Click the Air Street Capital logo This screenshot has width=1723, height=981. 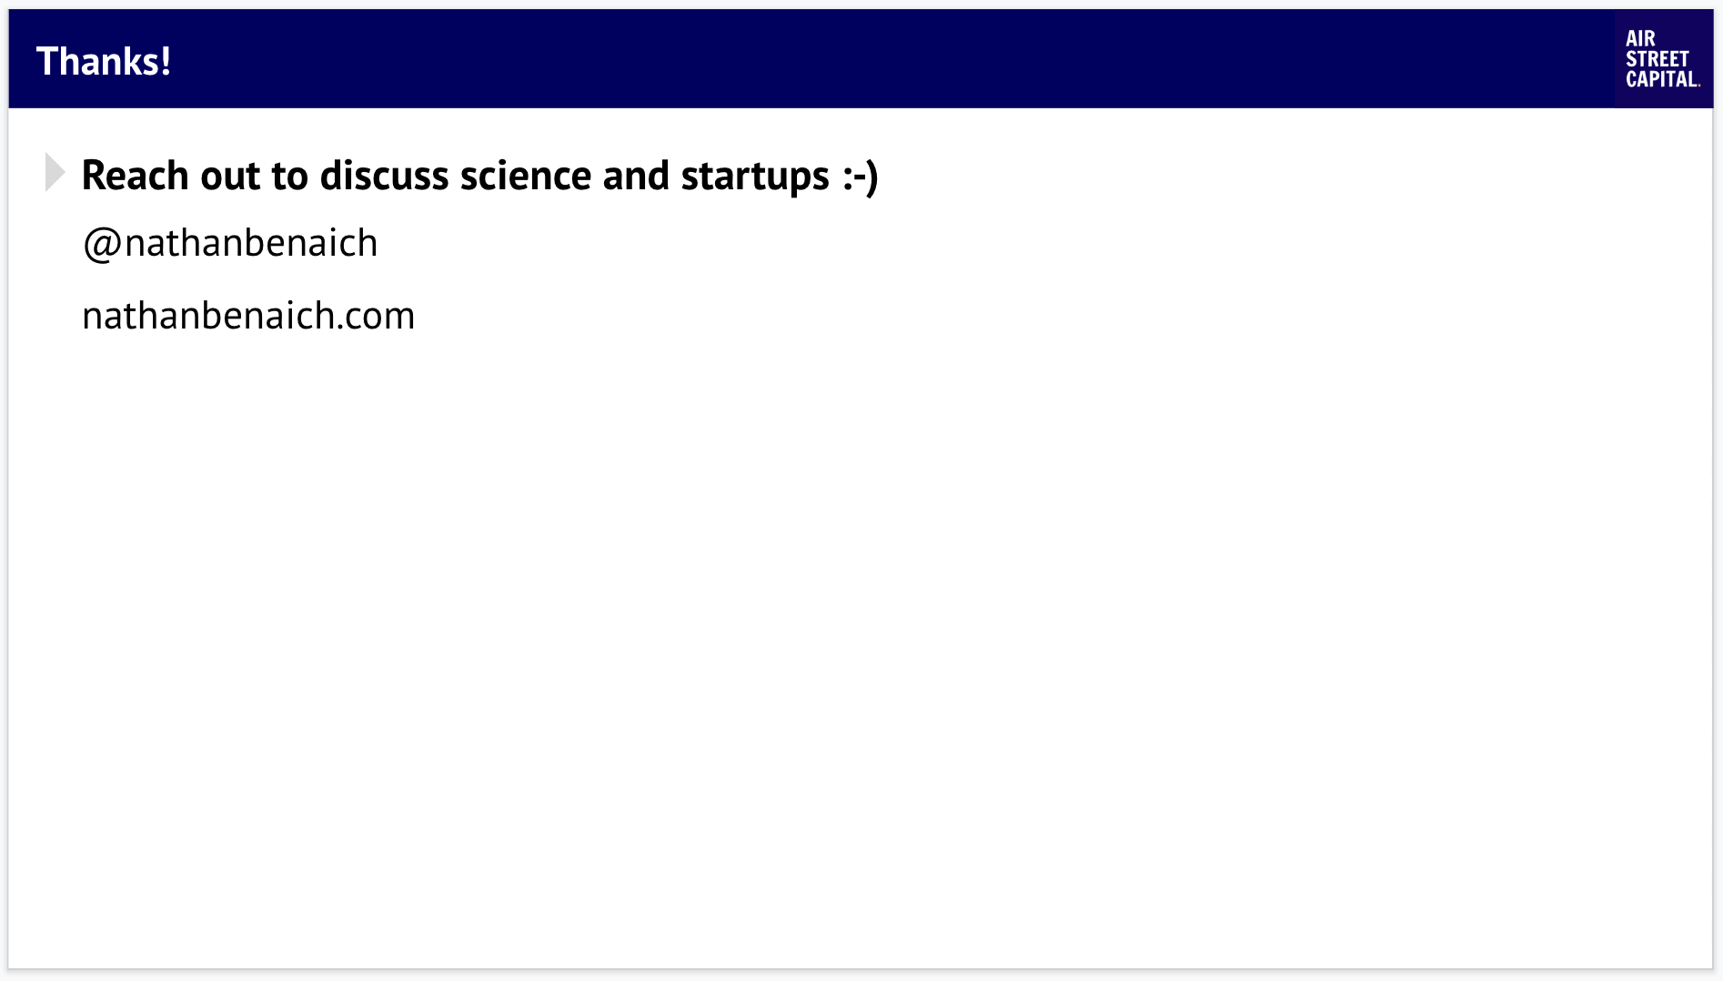[x=1663, y=59]
